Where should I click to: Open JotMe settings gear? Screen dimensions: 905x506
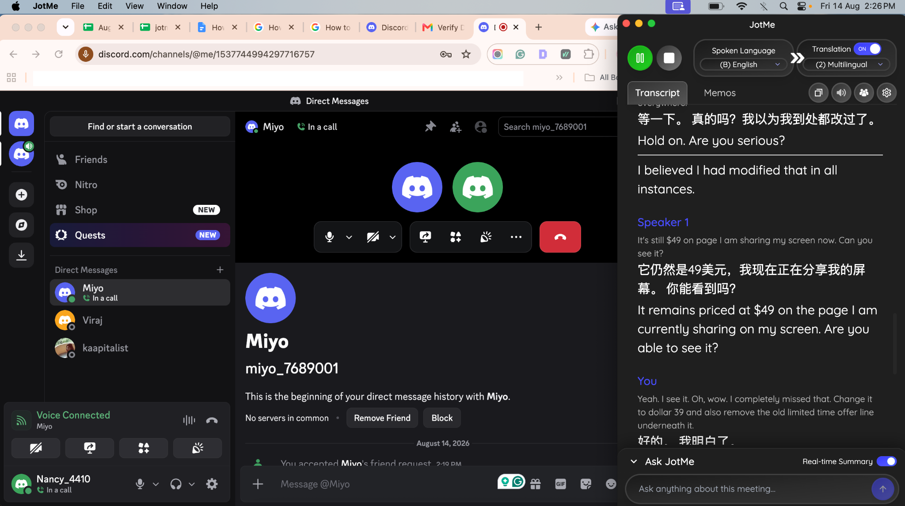(886, 93)
